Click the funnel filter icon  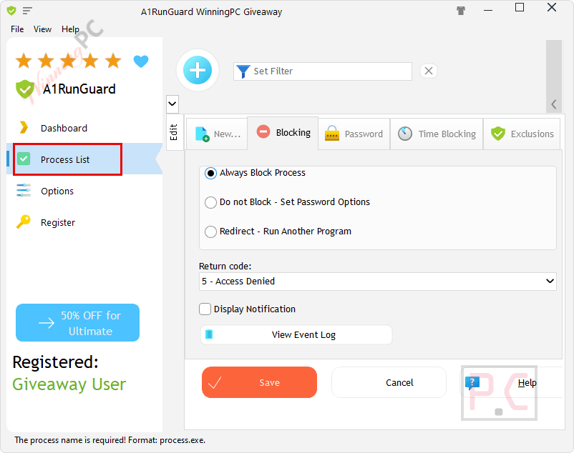coord(243,71)
